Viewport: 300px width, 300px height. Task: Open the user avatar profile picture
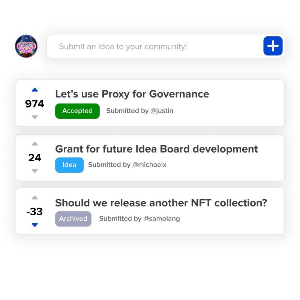click(26, 46)
